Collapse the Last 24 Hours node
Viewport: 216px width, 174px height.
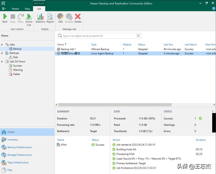[2, 61]
